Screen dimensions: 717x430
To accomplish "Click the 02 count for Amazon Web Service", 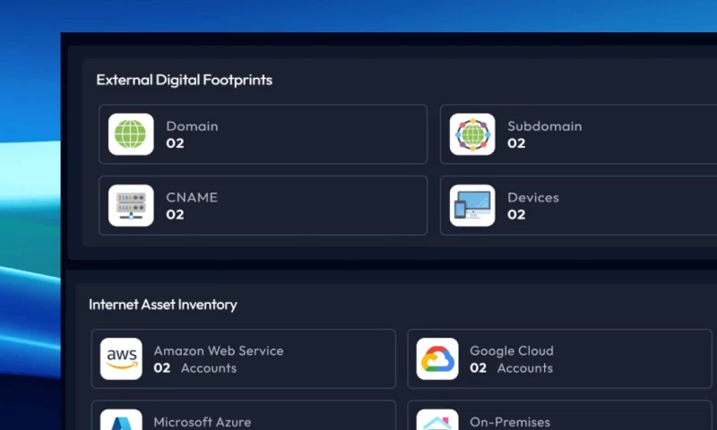I will click(162, 368).
